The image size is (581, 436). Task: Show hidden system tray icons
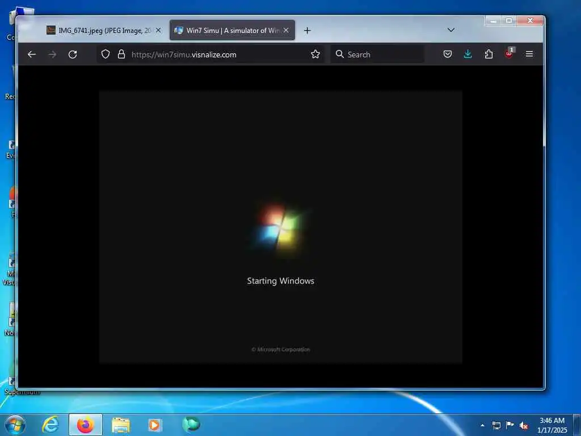click(x=482, y=425)
